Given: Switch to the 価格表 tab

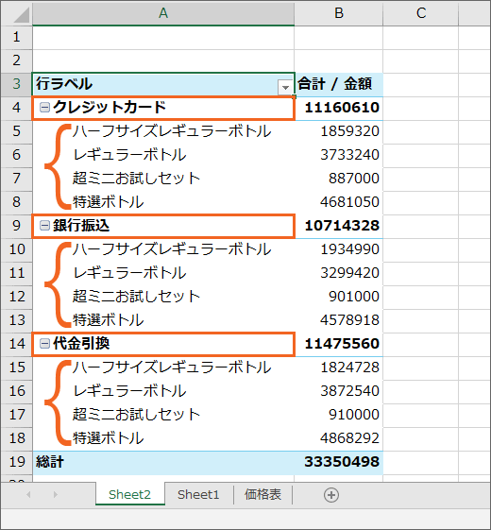Looking at the screenshot, I should pos(262,495).
